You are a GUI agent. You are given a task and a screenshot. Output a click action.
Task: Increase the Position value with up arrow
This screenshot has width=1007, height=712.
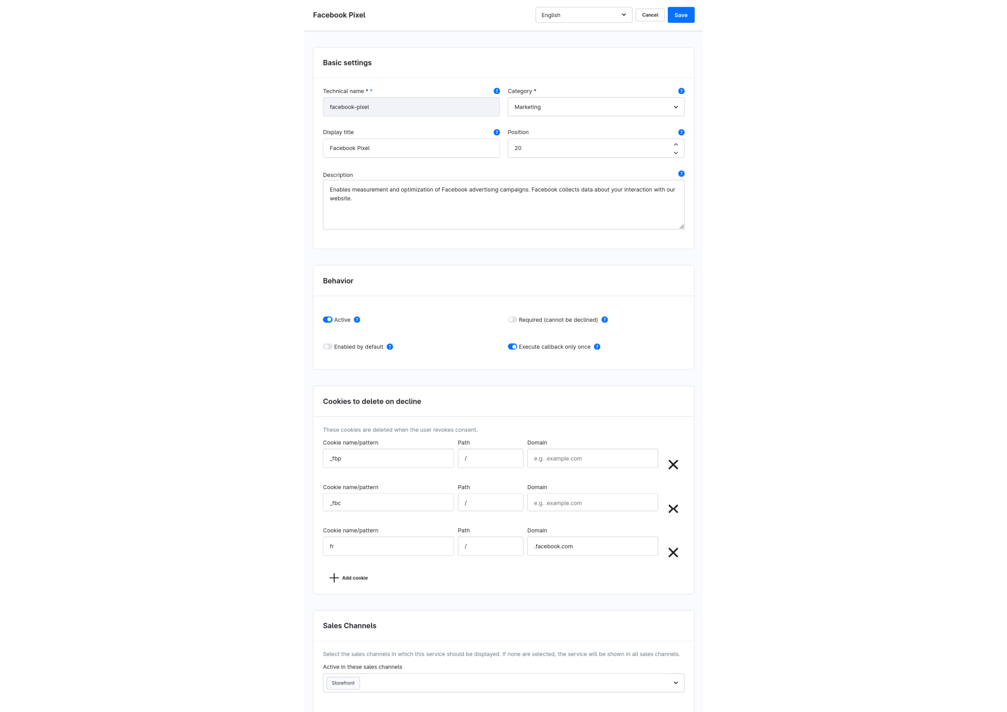675,145
